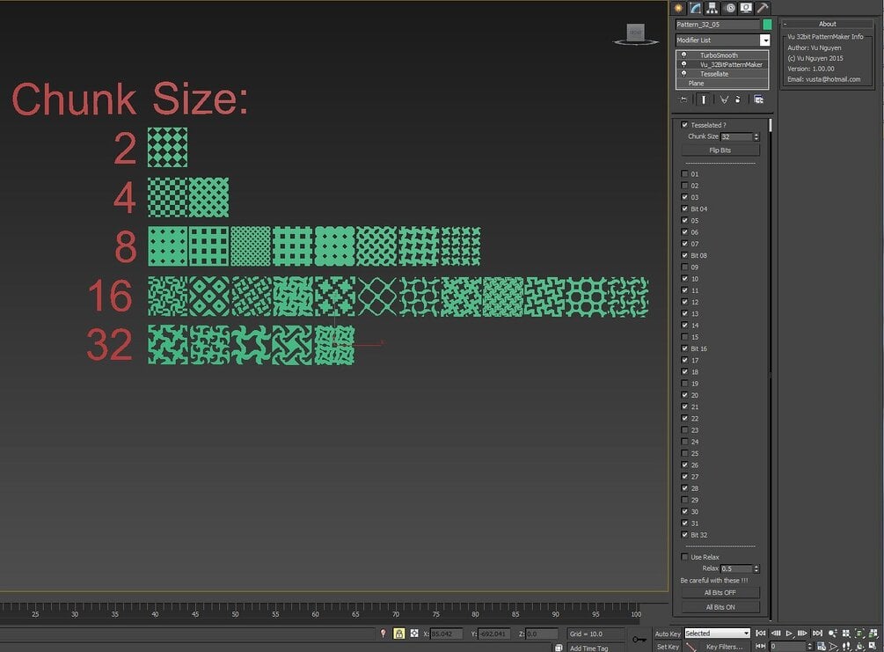Open the Motion panel
884x652 pixels.
point(729,8)
